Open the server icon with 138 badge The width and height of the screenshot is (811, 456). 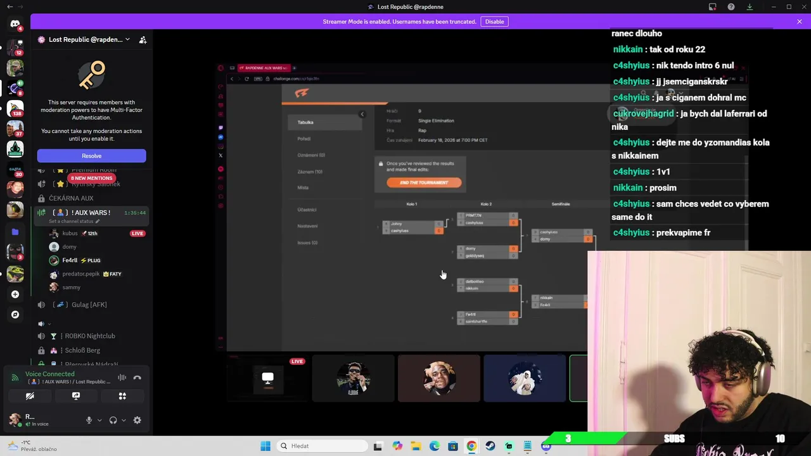click(x=15, y=109)
